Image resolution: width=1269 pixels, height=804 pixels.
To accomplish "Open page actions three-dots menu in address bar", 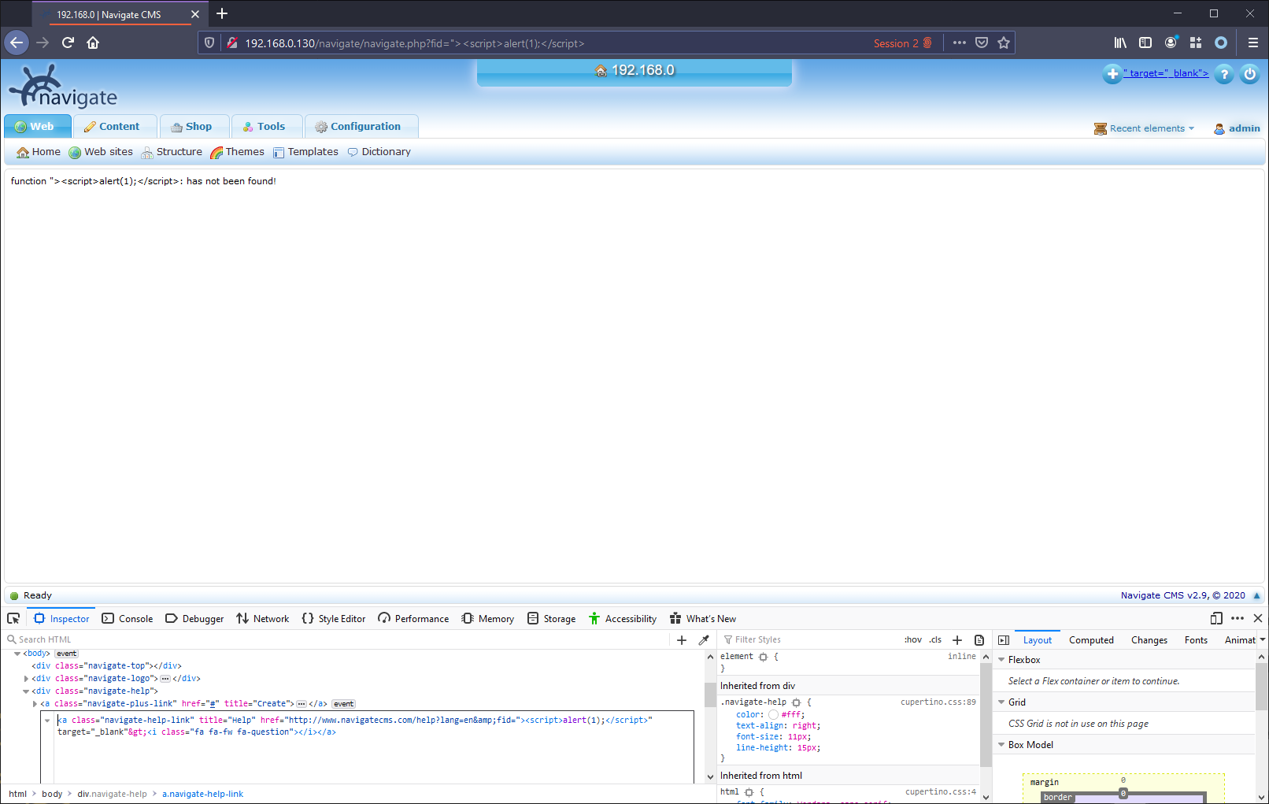I will point(959,43).
